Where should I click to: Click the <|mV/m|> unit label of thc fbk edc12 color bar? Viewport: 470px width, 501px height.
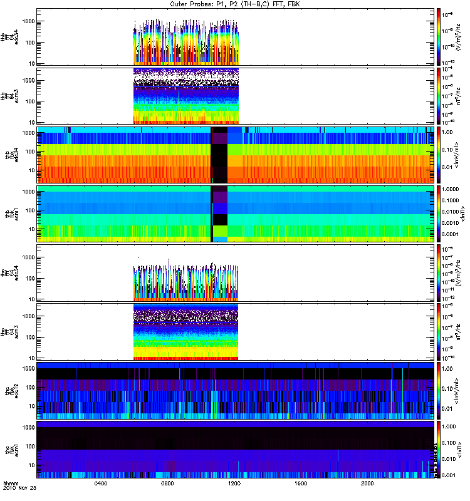pyautogui.click(x=457, y=391)
